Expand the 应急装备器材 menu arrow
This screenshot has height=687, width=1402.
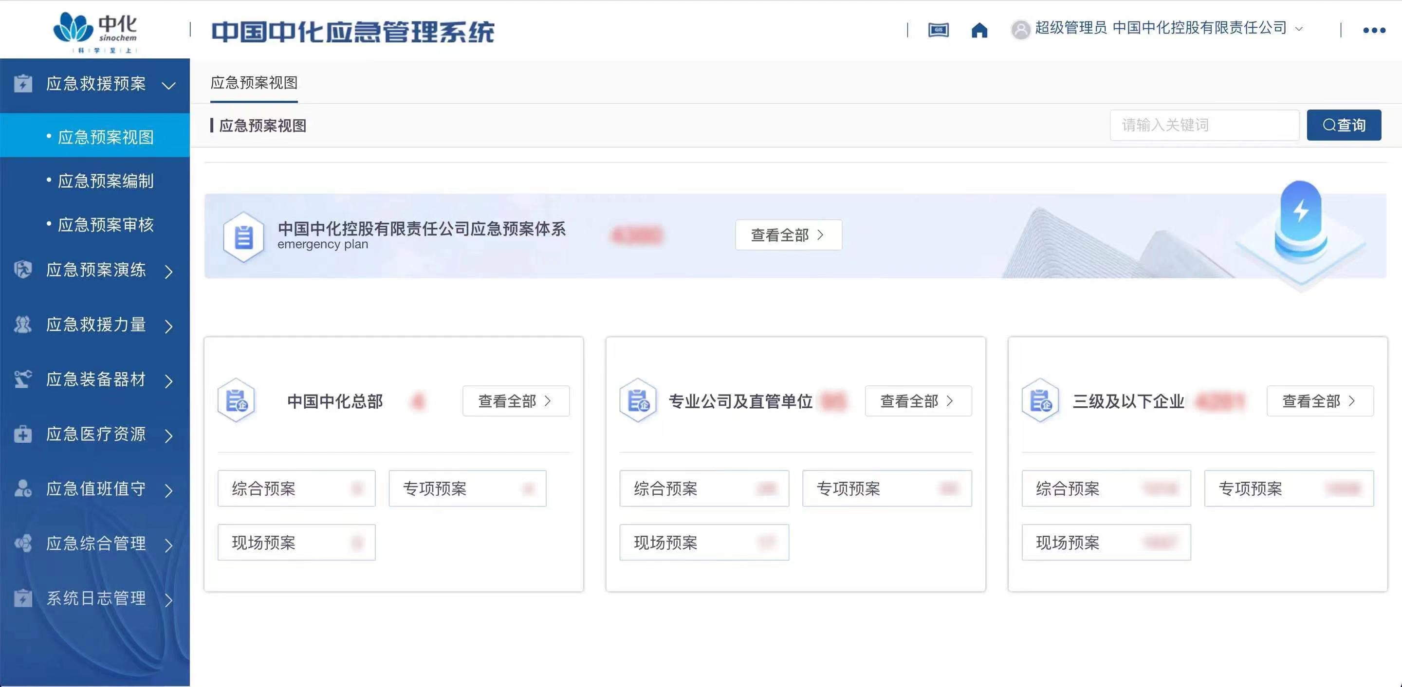(x=169, y=381)
